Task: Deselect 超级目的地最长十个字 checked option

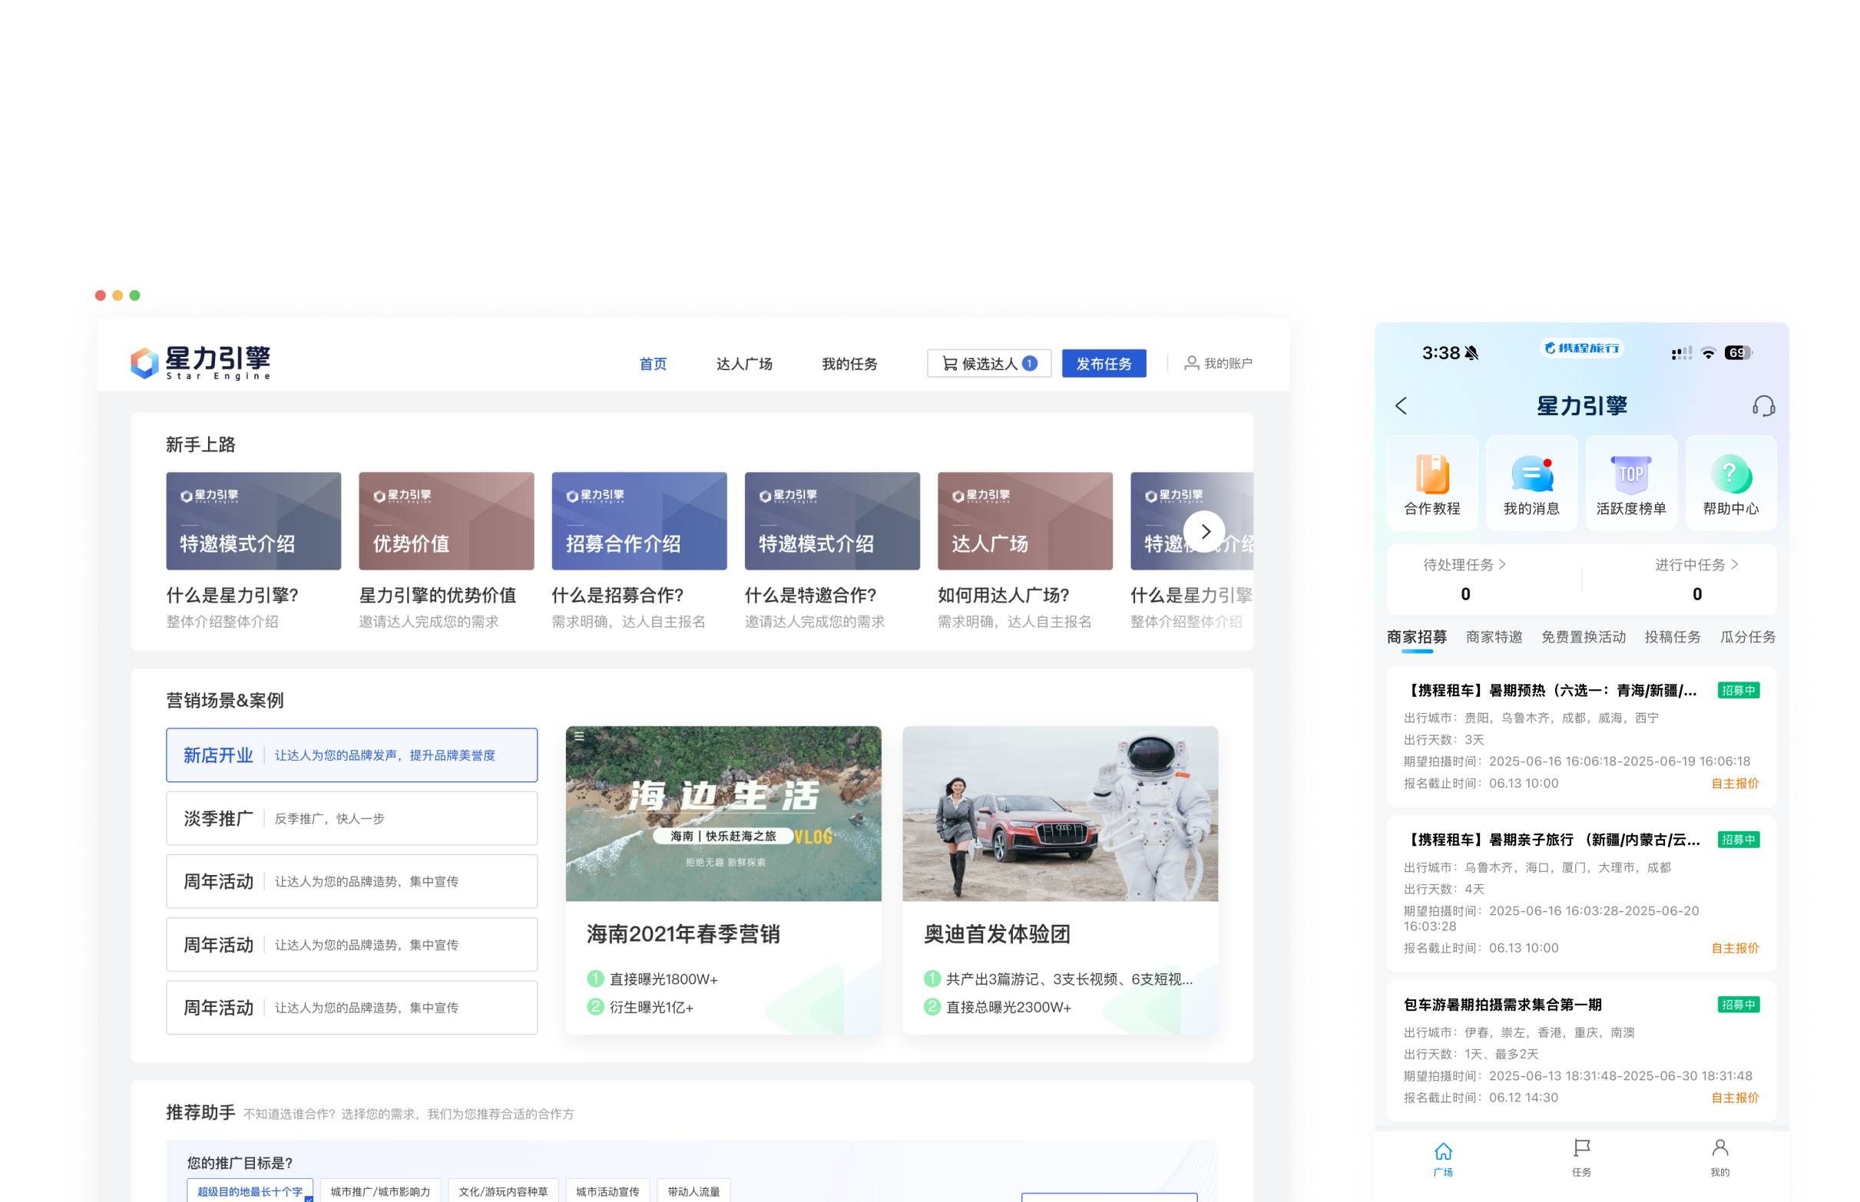Action: coord(250,1191)
